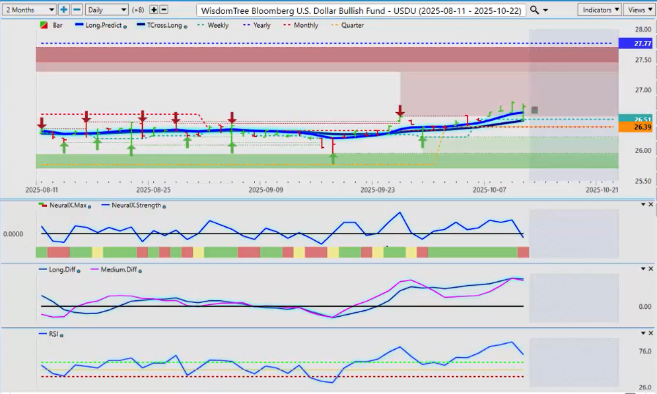Click the USDU symbol name field

tap(362, 11)
